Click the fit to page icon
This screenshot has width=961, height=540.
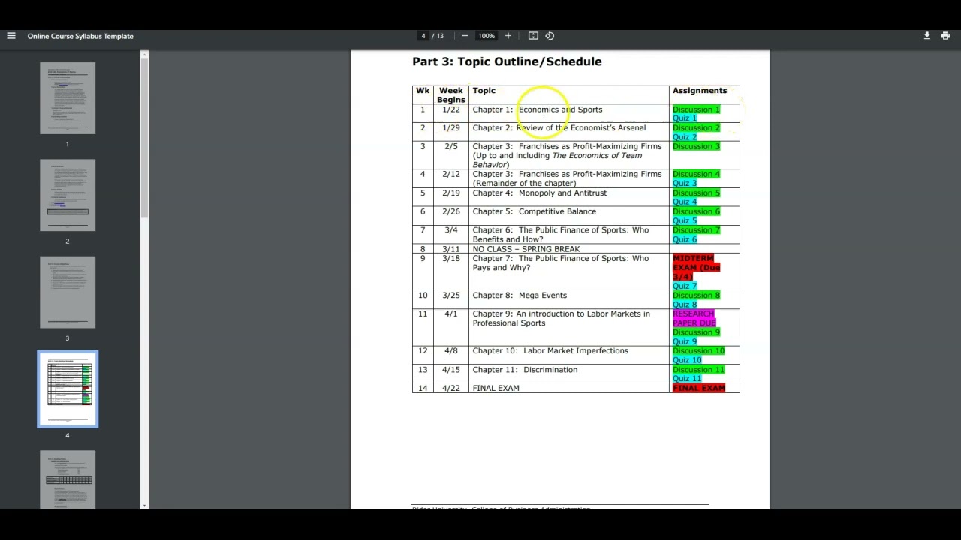tap(533, 36)
